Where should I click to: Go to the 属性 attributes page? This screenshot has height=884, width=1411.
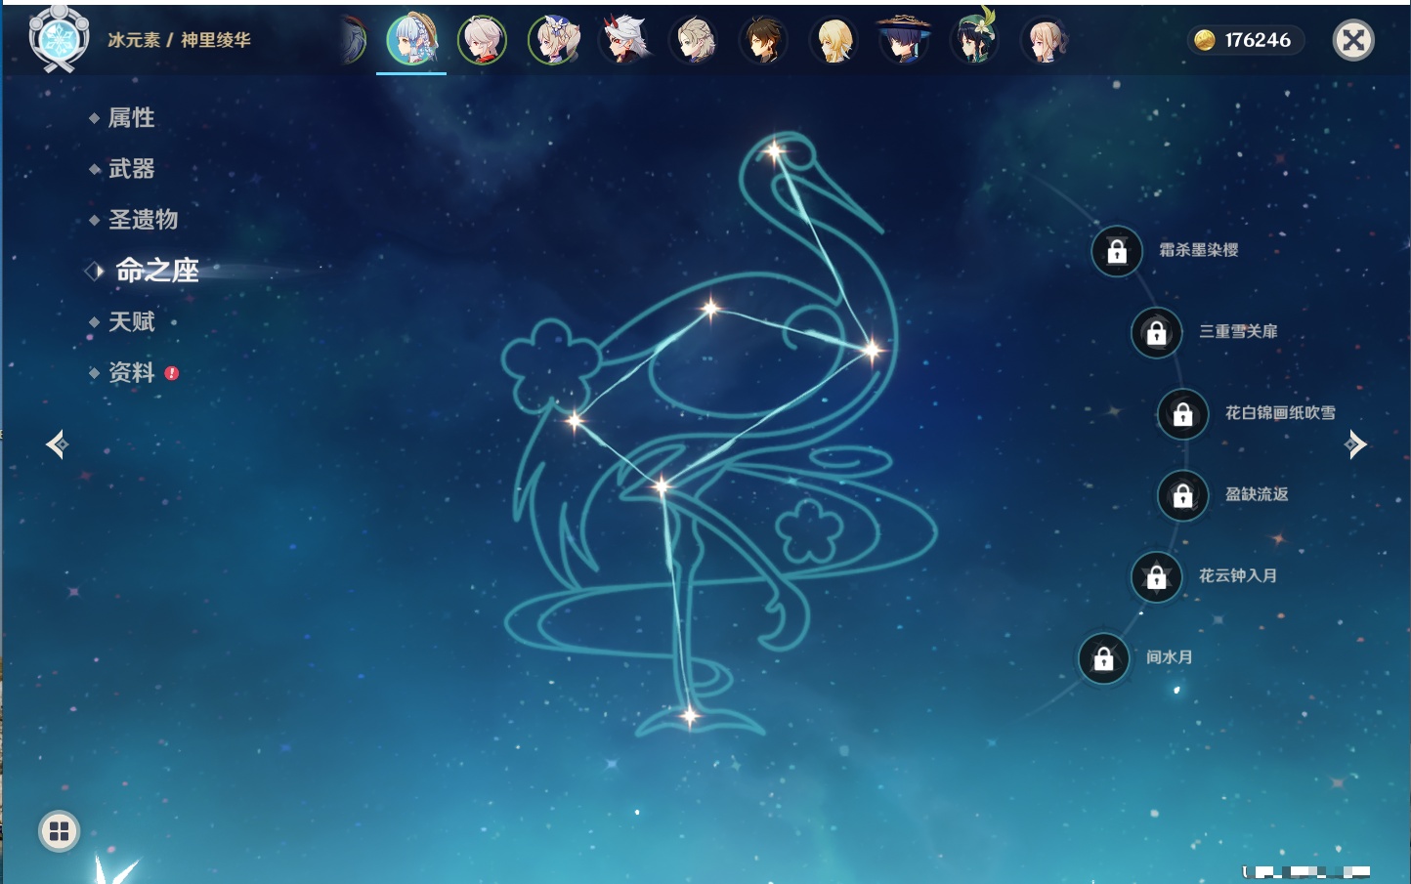click(131, 118)
